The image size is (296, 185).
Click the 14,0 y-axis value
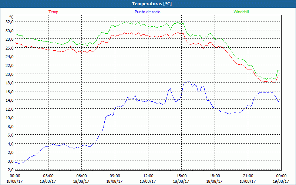(10, 100)
